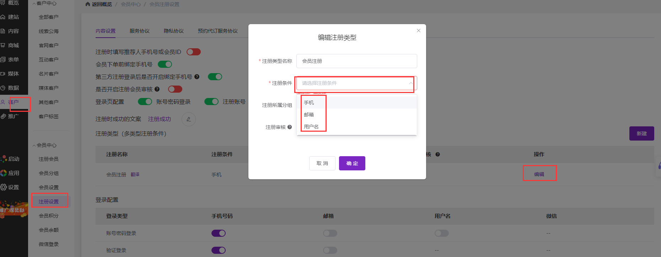
Task: Open 内容 in the main sidebar
Action: [x=10, y=31]
